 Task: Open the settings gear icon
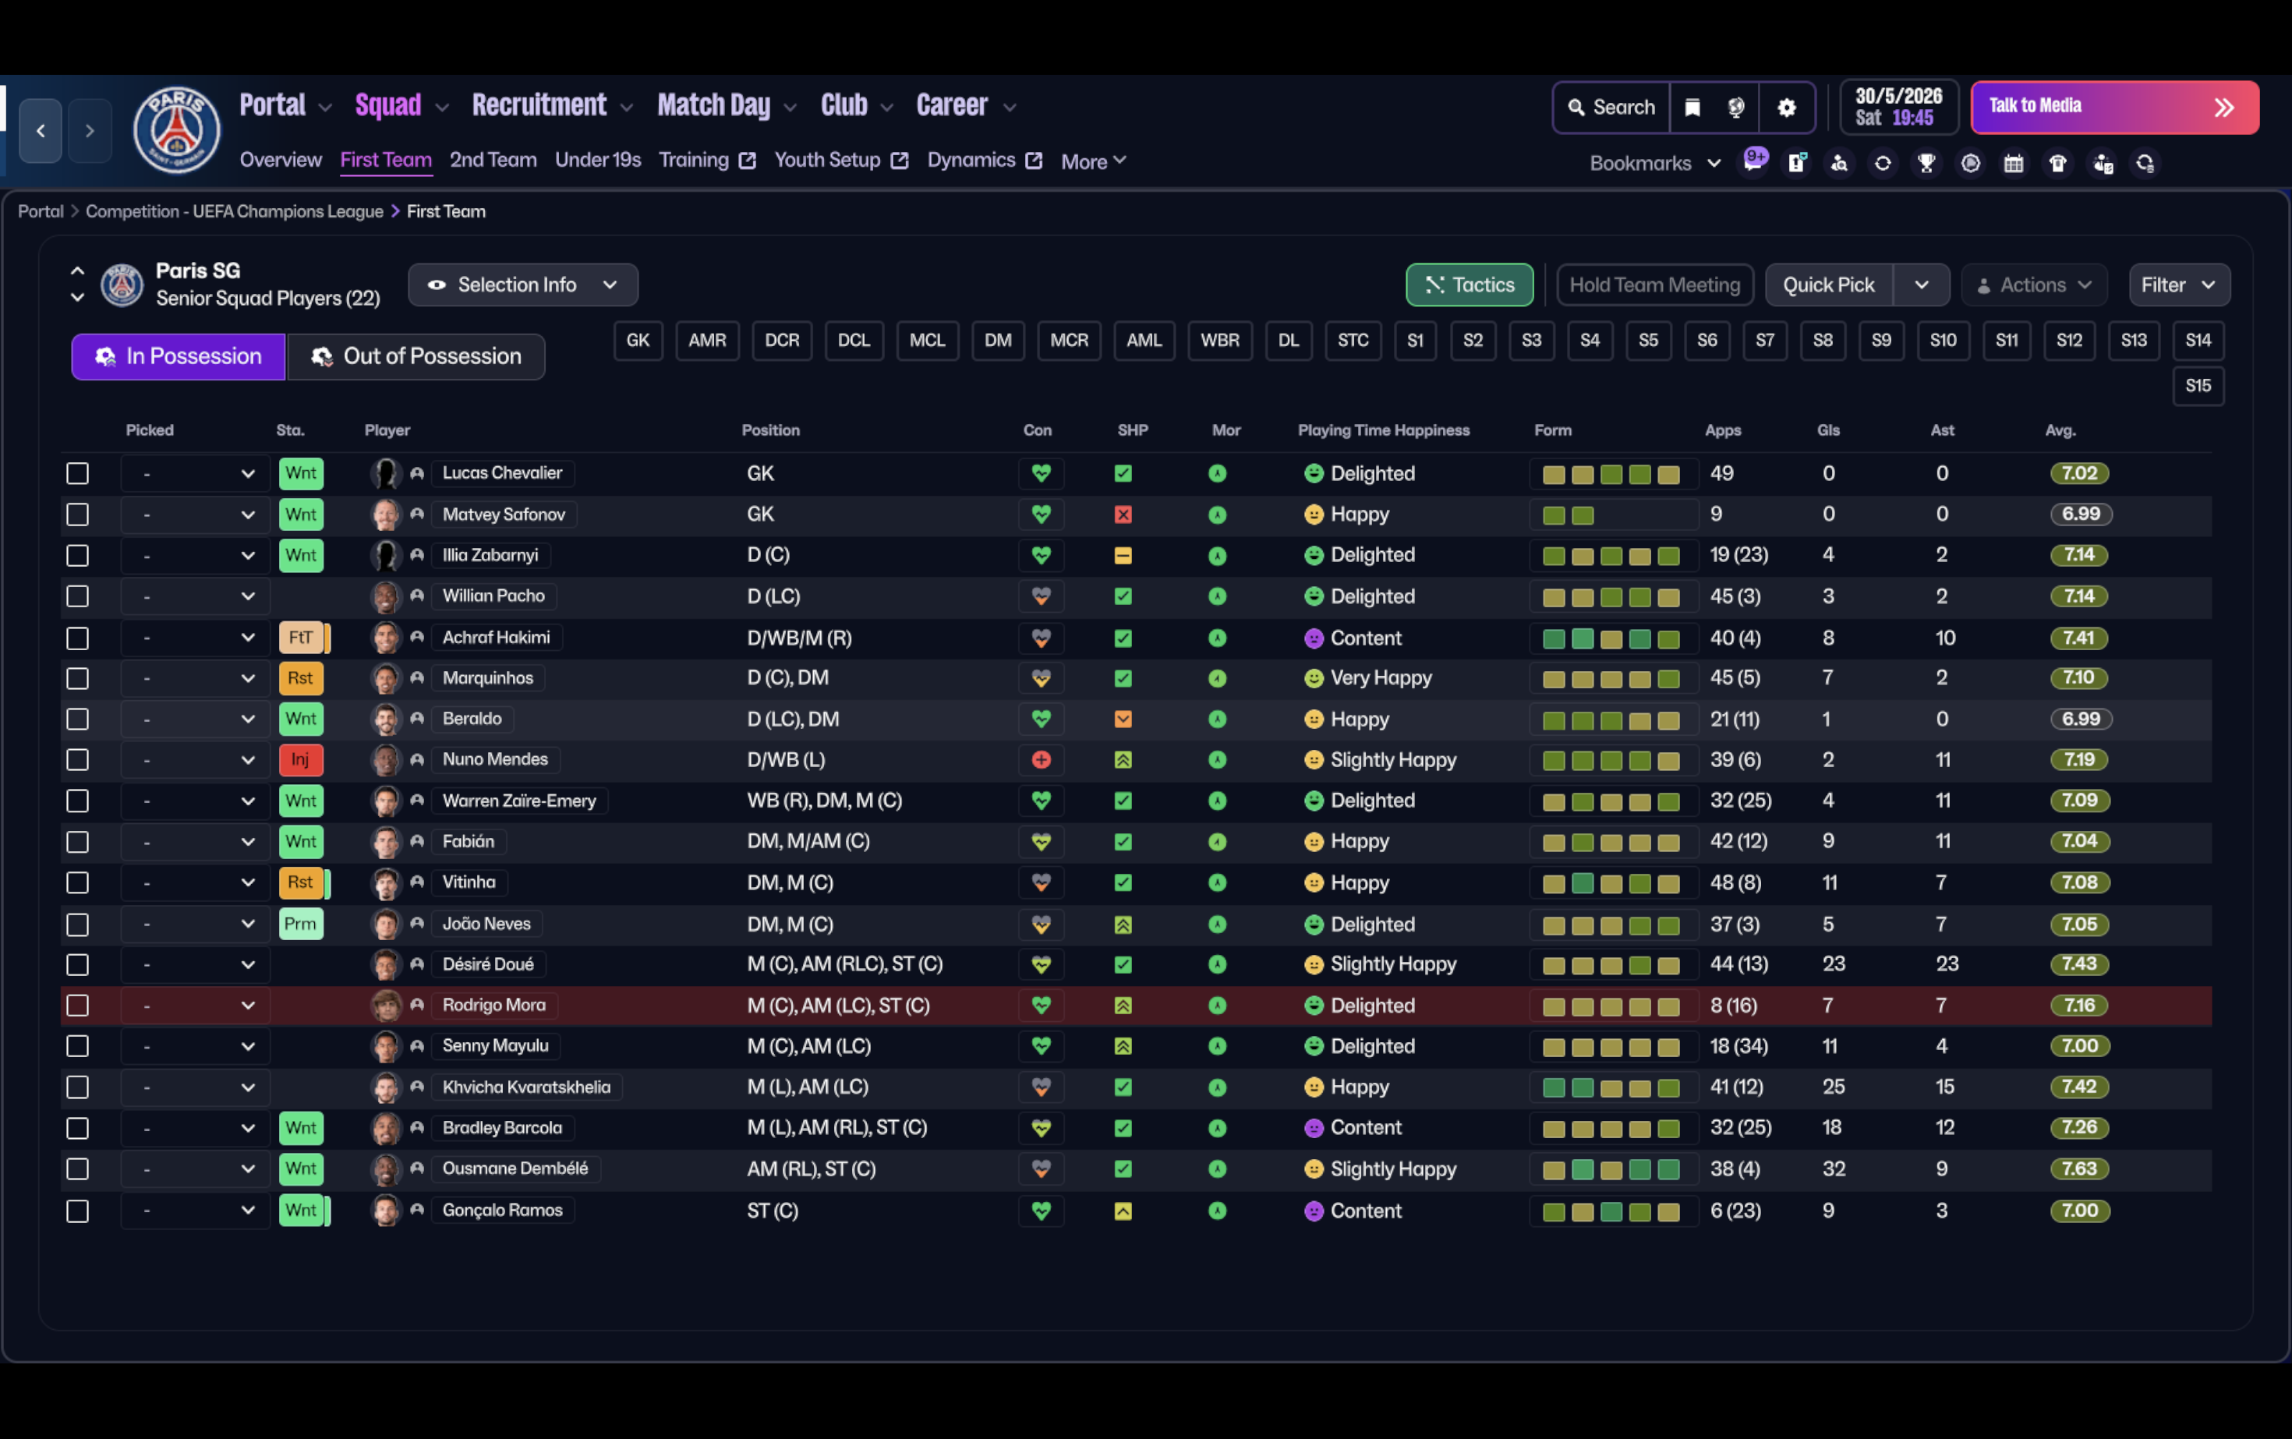tap(1785, 108)
